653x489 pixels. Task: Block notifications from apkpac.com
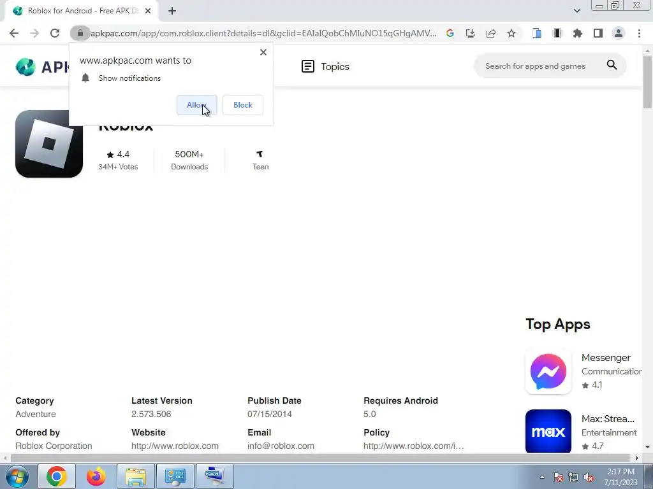[243, 105]
